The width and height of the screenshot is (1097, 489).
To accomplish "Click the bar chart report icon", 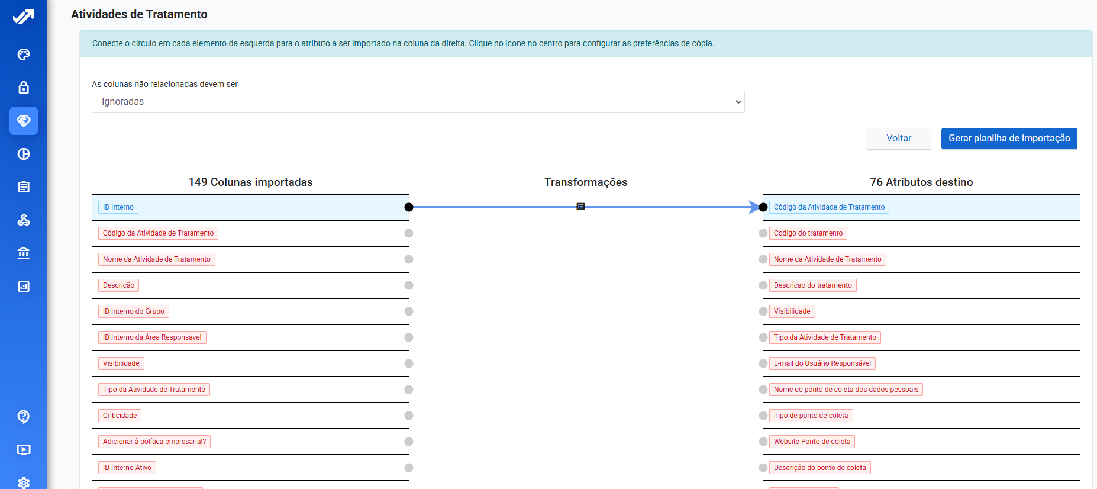I will [24, 287].
